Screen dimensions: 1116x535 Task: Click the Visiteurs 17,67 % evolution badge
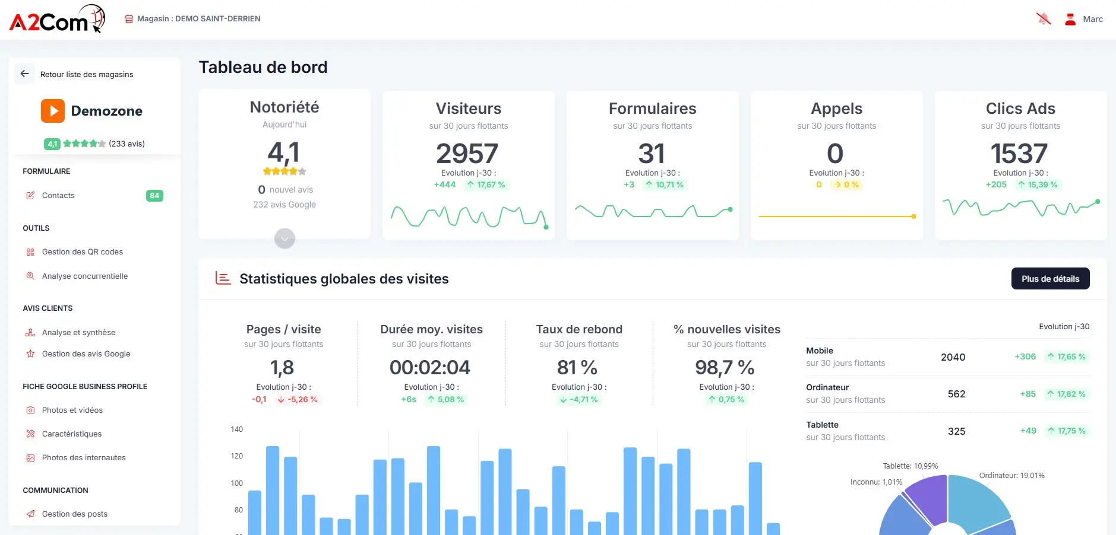[486, 184]
